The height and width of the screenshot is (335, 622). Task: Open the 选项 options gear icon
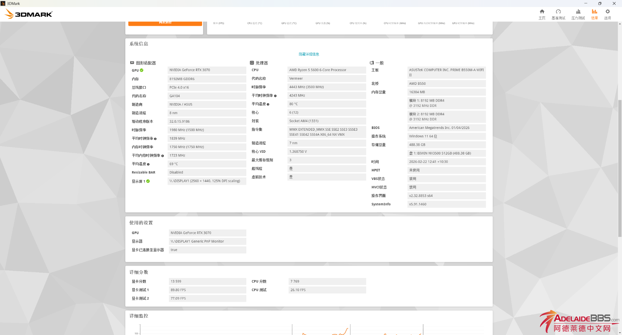(x=607, y=14)
